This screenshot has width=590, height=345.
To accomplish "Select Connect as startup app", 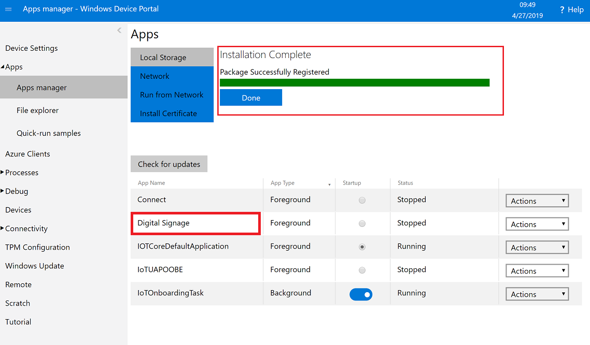I will tap(362, 200).
